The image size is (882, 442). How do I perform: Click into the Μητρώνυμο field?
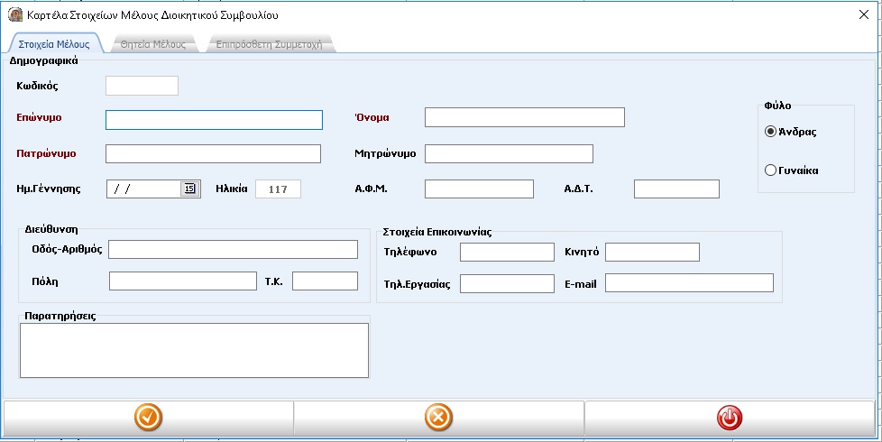click(x=509, y=153)
